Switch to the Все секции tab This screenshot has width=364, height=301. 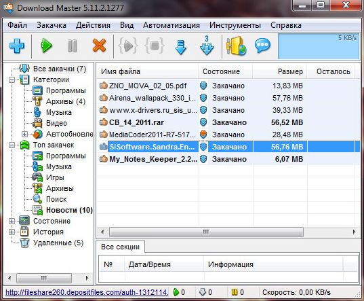121,247
